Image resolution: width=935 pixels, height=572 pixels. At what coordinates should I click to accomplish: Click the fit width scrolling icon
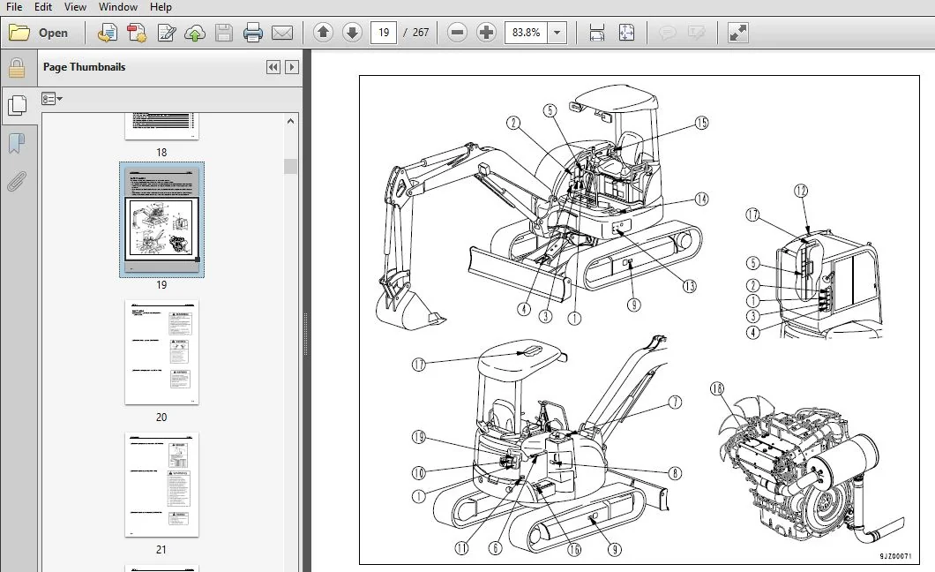tap(597, 32)
